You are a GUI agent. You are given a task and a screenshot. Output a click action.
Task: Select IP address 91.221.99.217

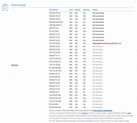55,77
